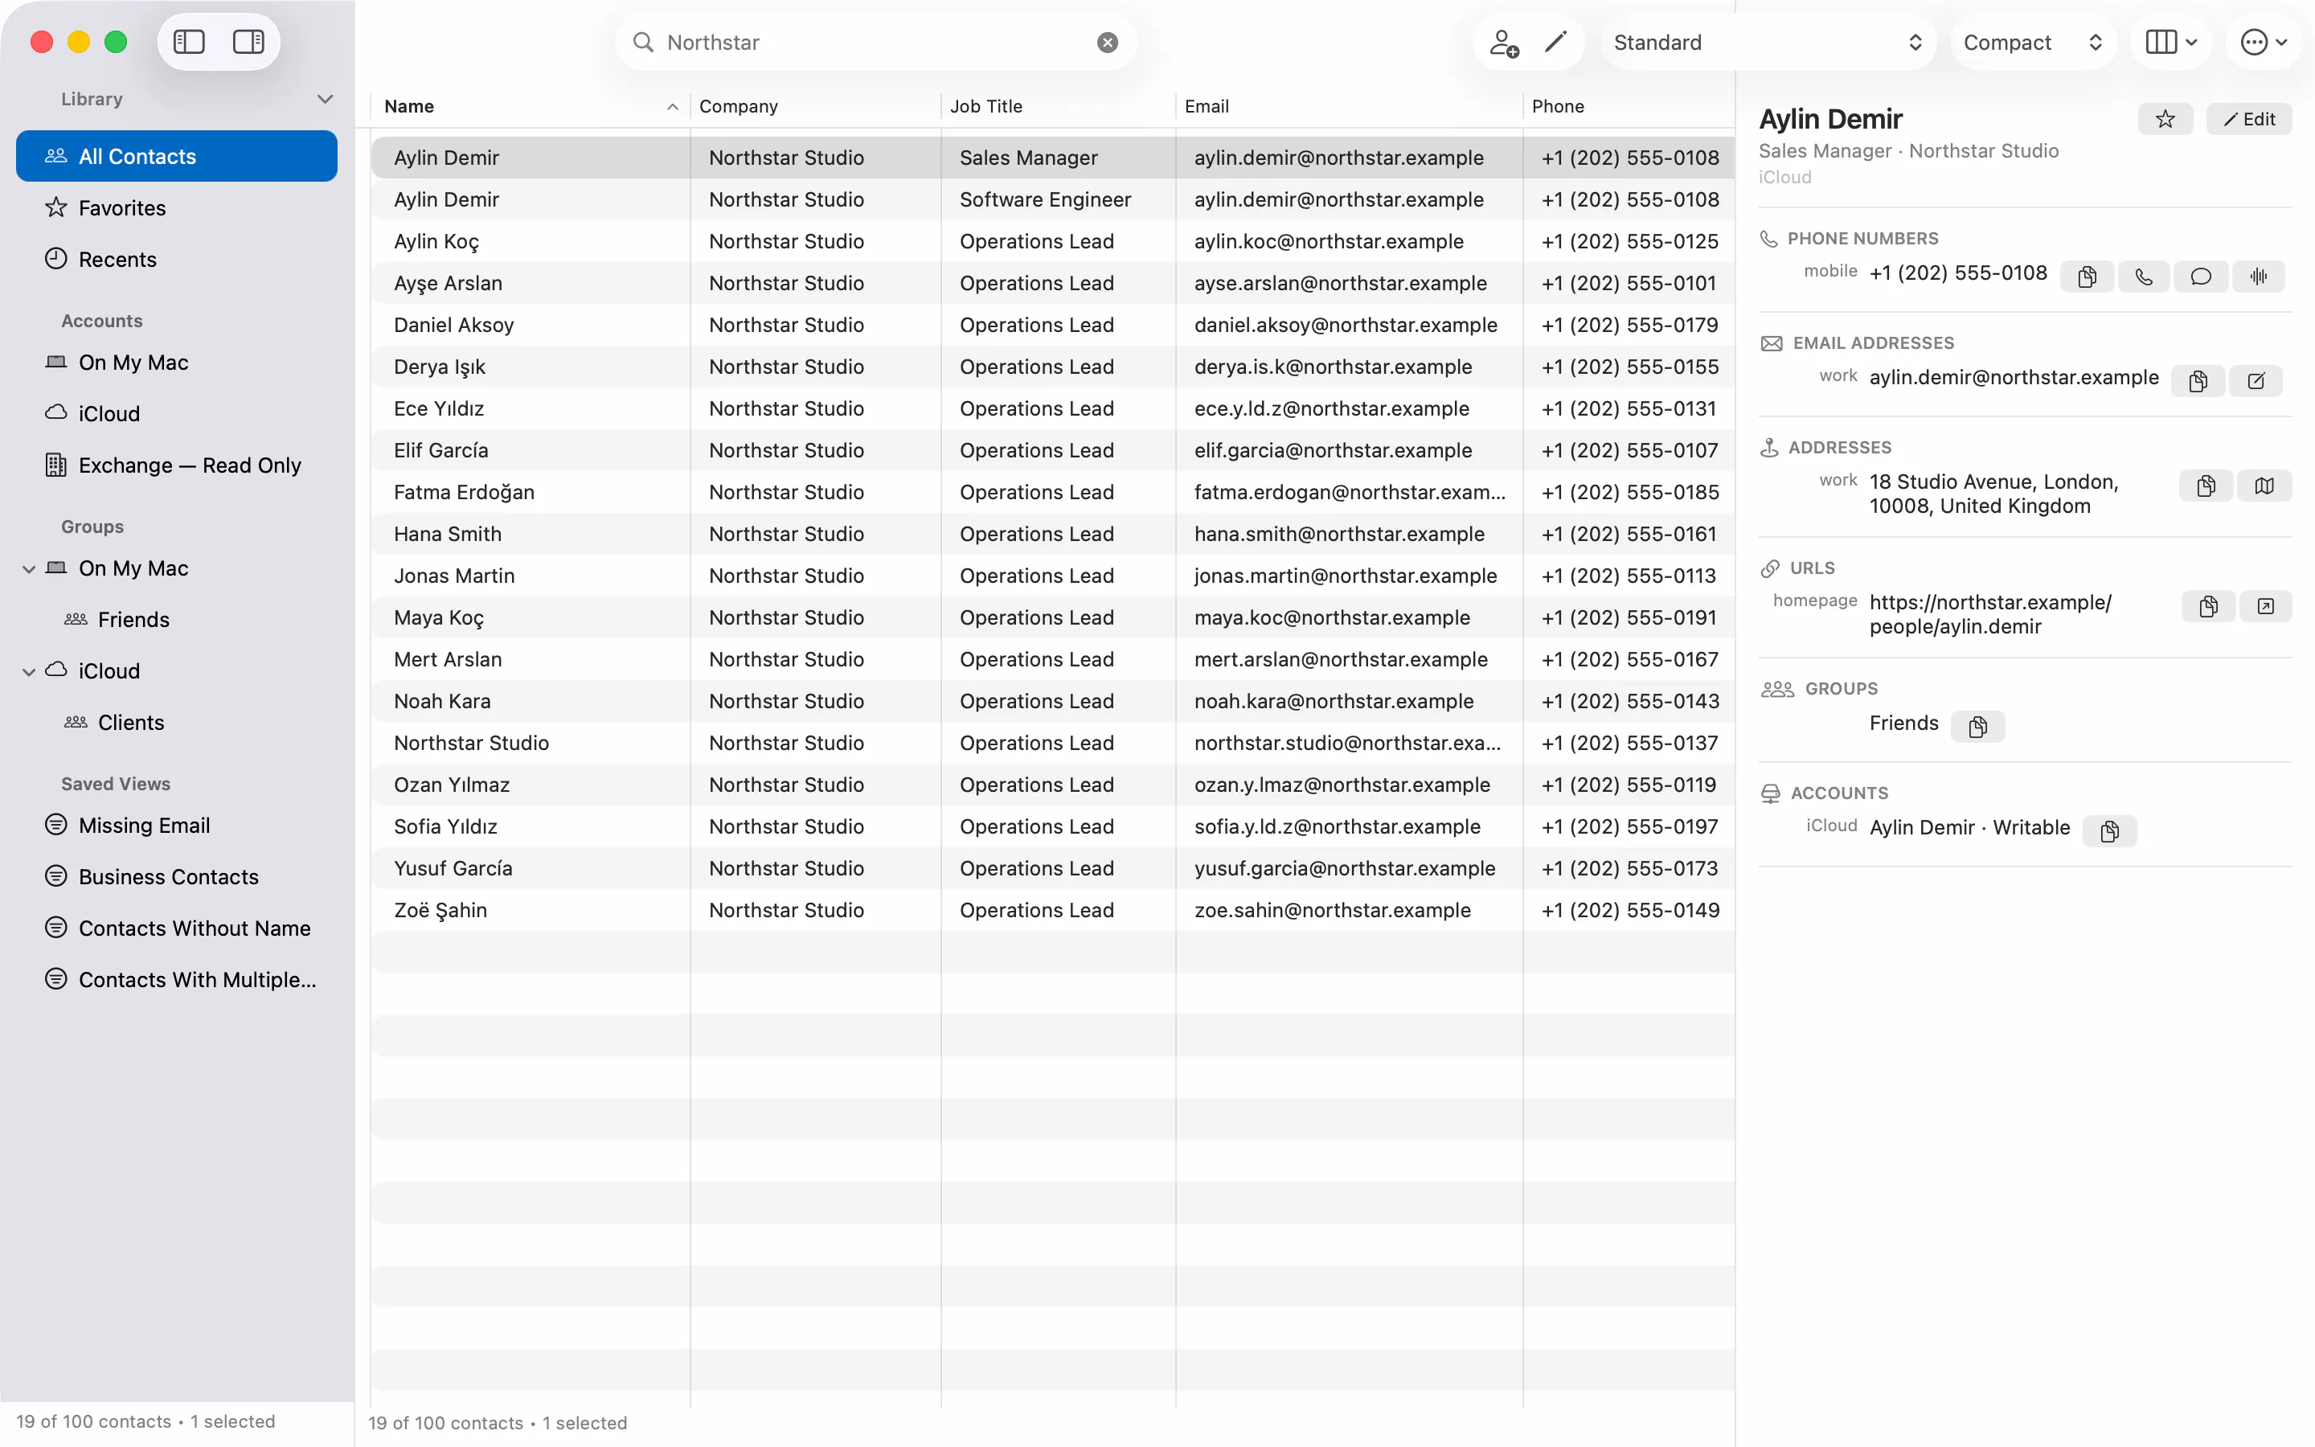Call the mobile number
Screen dimensions: 2315x1447
[2145, 277]
